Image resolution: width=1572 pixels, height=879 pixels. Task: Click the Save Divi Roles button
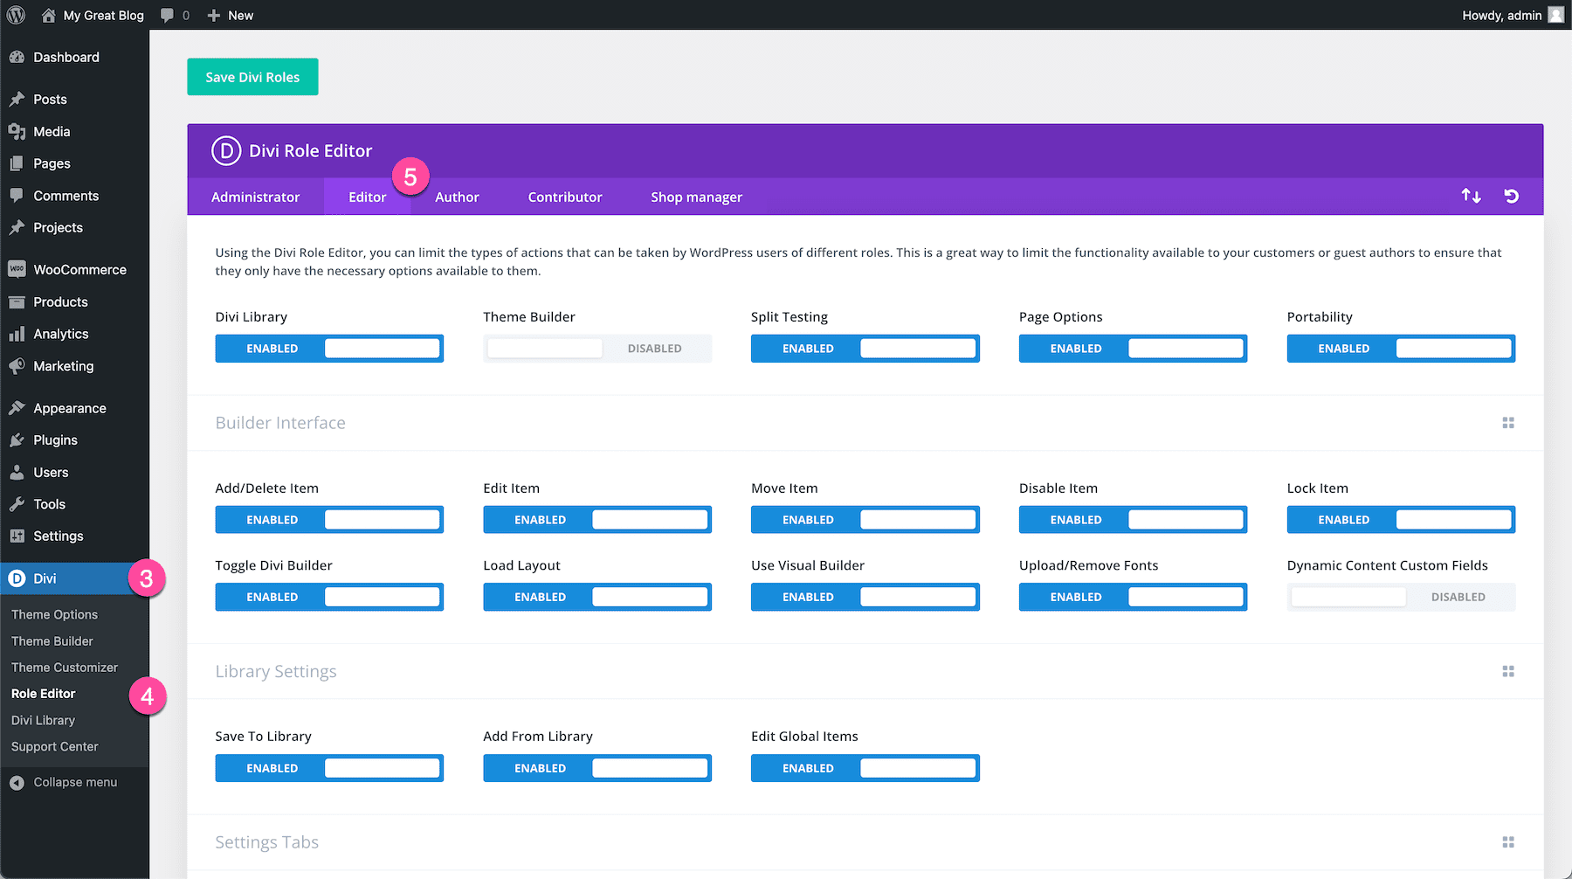click(x=252, y=77)
